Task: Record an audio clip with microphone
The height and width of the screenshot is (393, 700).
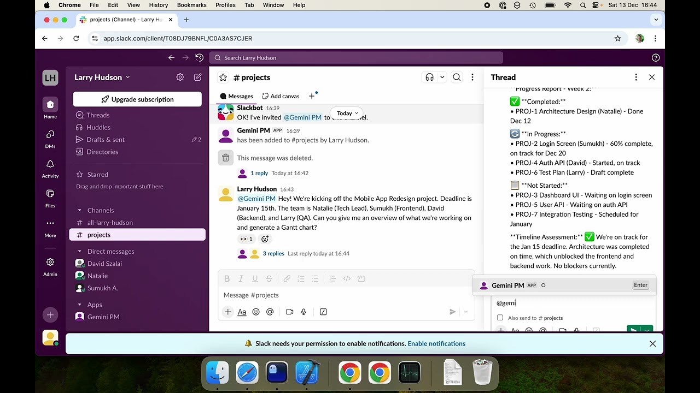Action: [x=304, y=312]
